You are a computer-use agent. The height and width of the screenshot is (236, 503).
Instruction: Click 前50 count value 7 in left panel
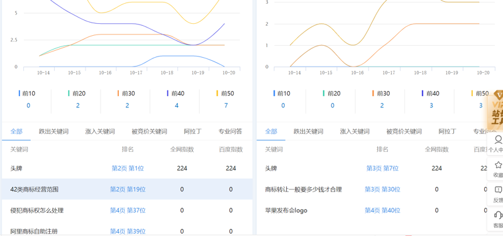[x=226, y=105]
